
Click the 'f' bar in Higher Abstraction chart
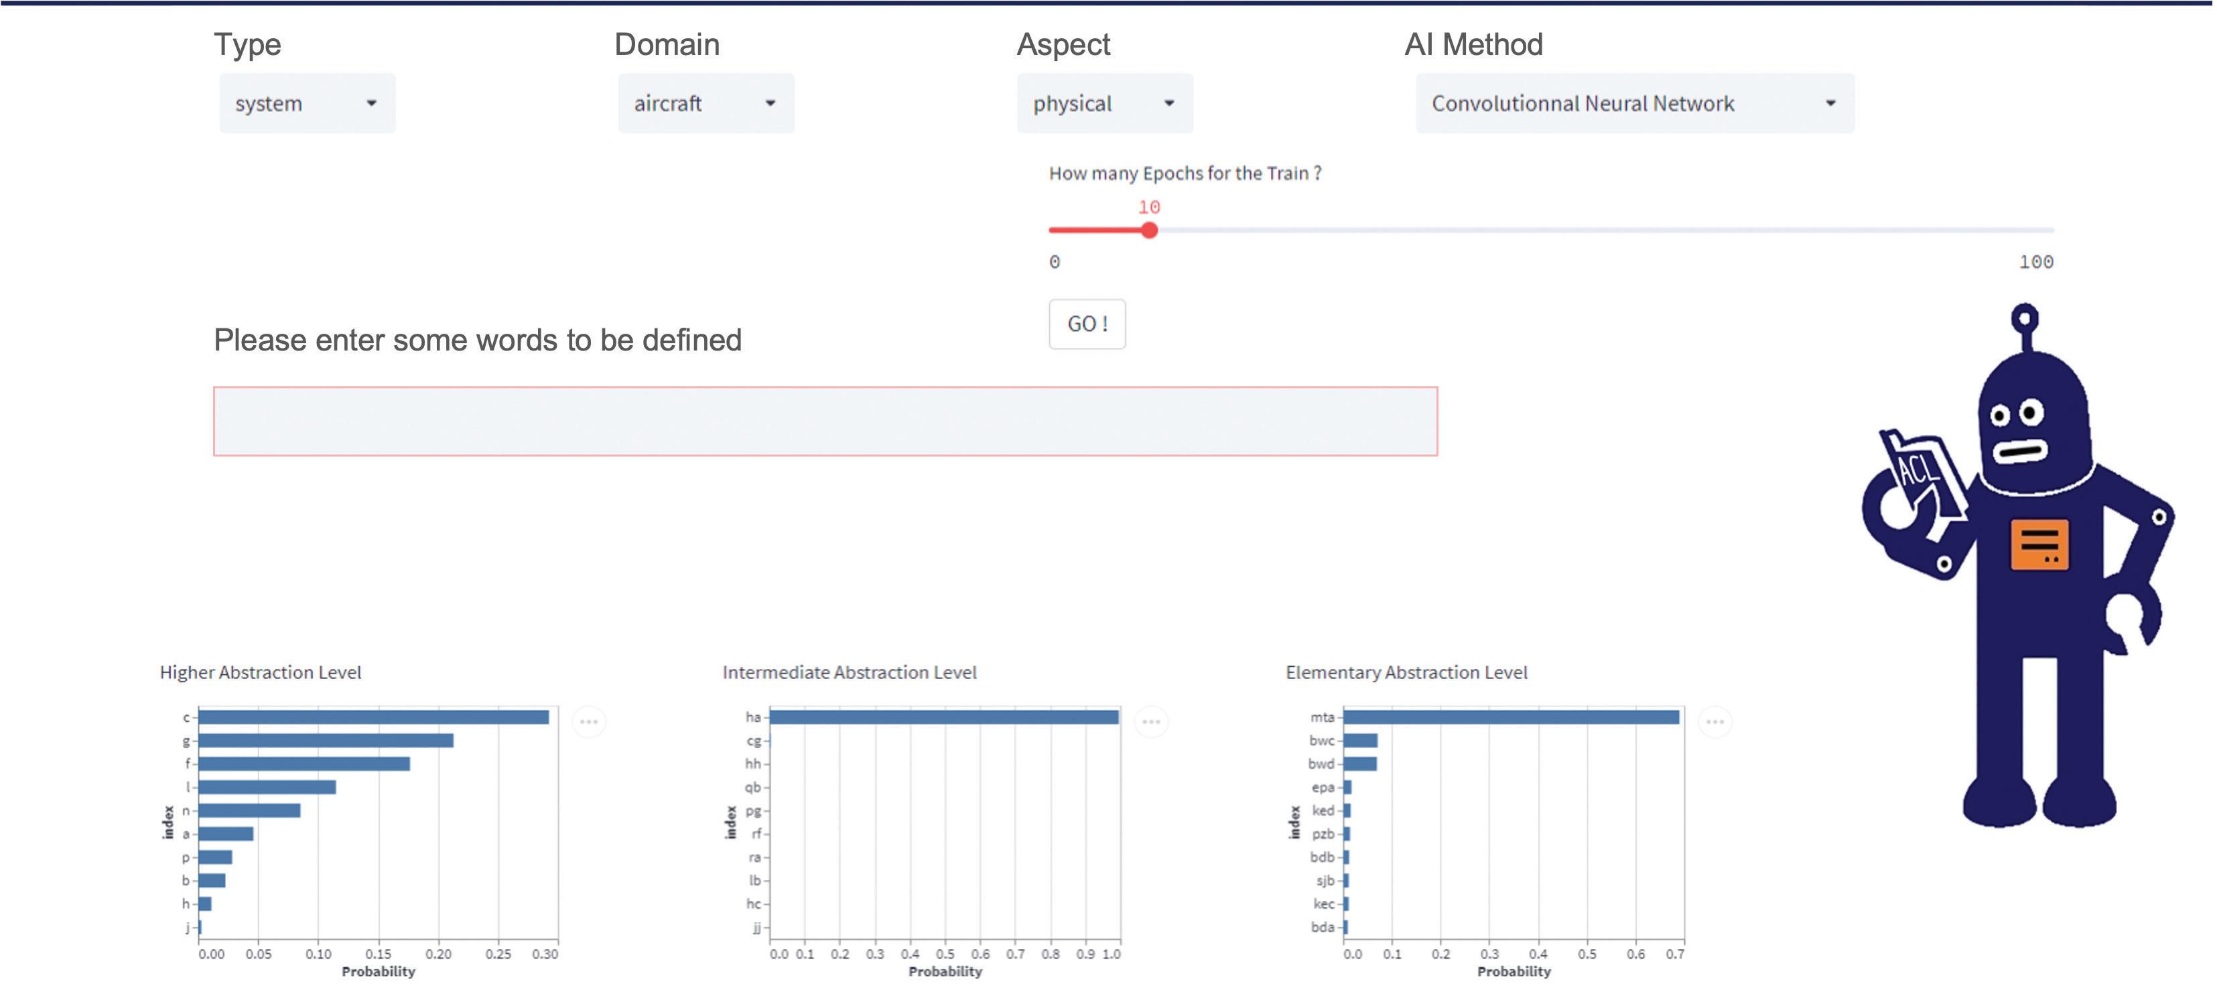coord(304,764)
